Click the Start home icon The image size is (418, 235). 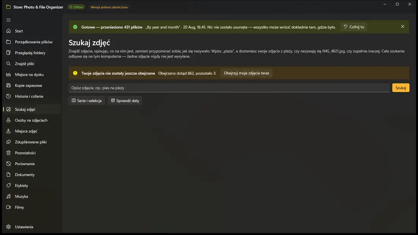click(8, 31)
